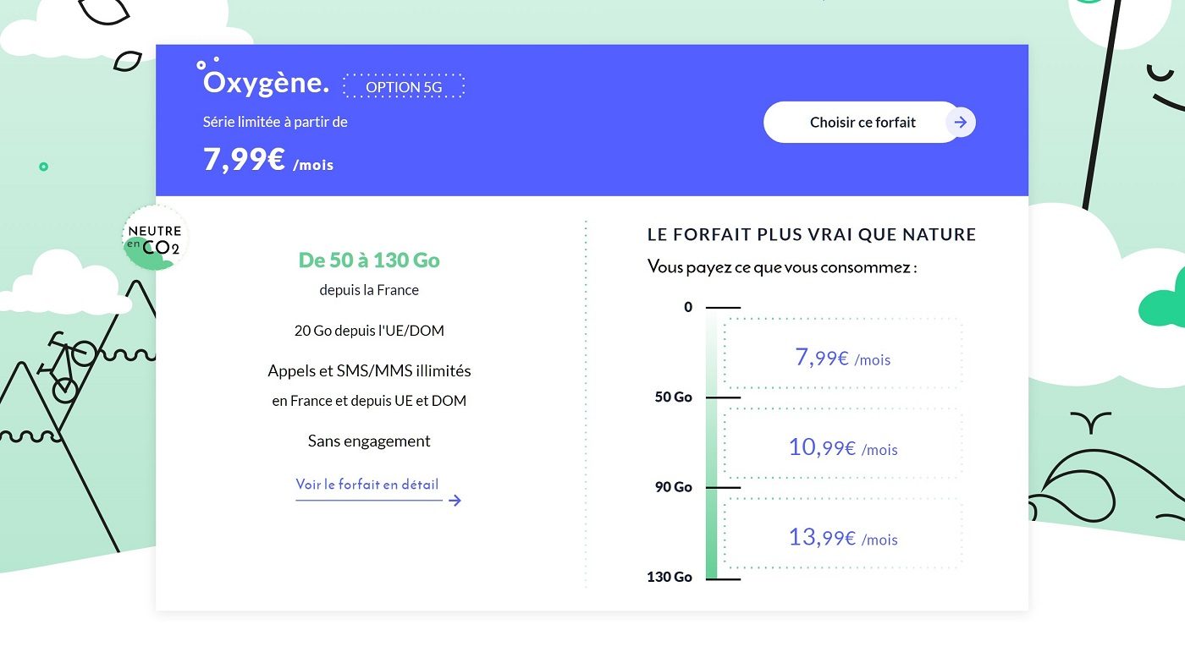Select the 'OPTION 5G' badge
The height and width of the screenshot is (652, 1185).
(404, 86)
